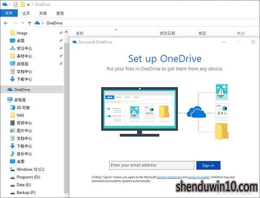Viewport: 260px width, 198px height.
Task: Click the pin icon next to Image
Action: click(61, 33)
